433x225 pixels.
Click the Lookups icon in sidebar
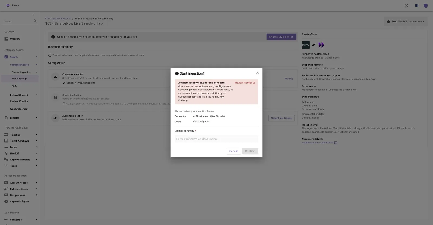[6, 118]
